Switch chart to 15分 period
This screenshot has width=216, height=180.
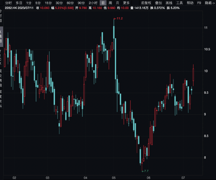coord(48,3)
